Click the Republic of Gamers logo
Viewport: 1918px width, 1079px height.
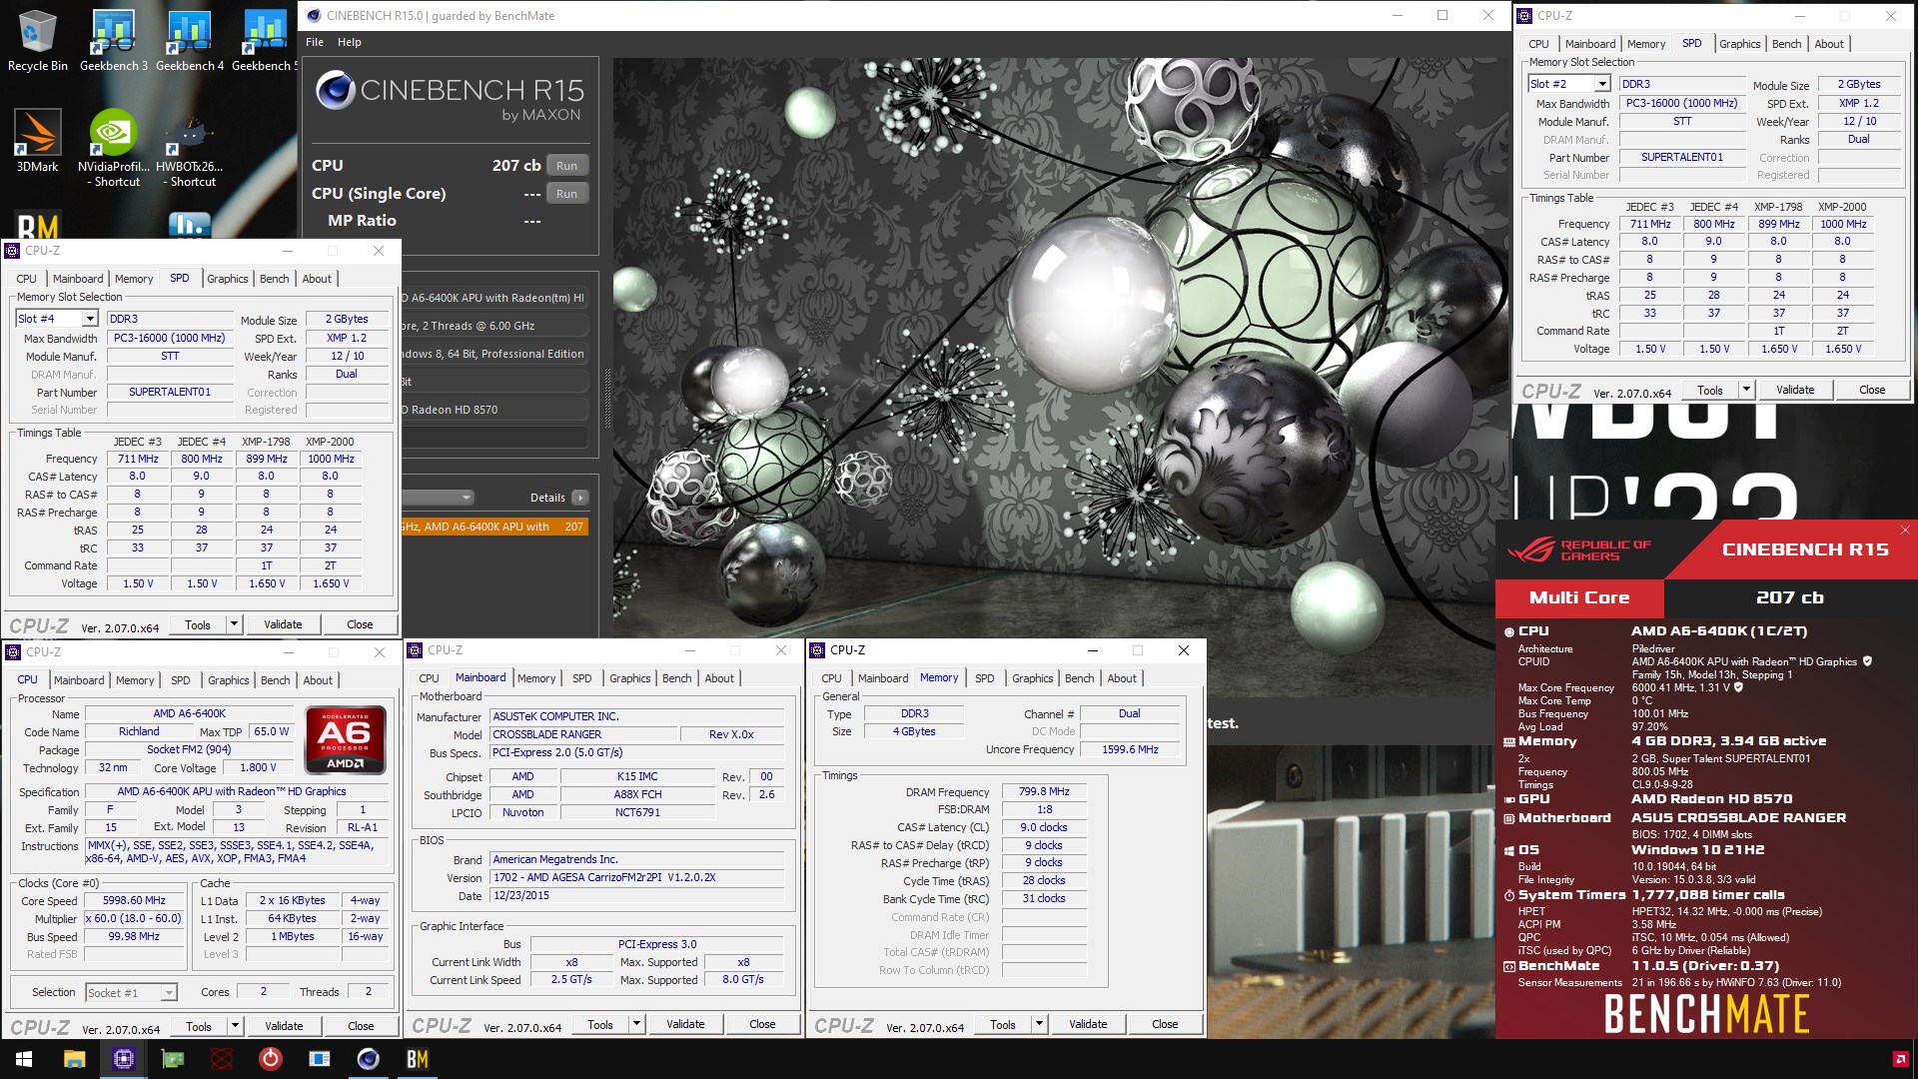1579,549
